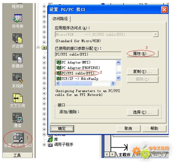Click the 选择(C)... button

pos(143,112)
